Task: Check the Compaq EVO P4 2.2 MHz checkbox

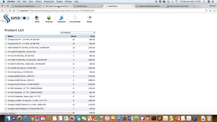Action: 6,43
